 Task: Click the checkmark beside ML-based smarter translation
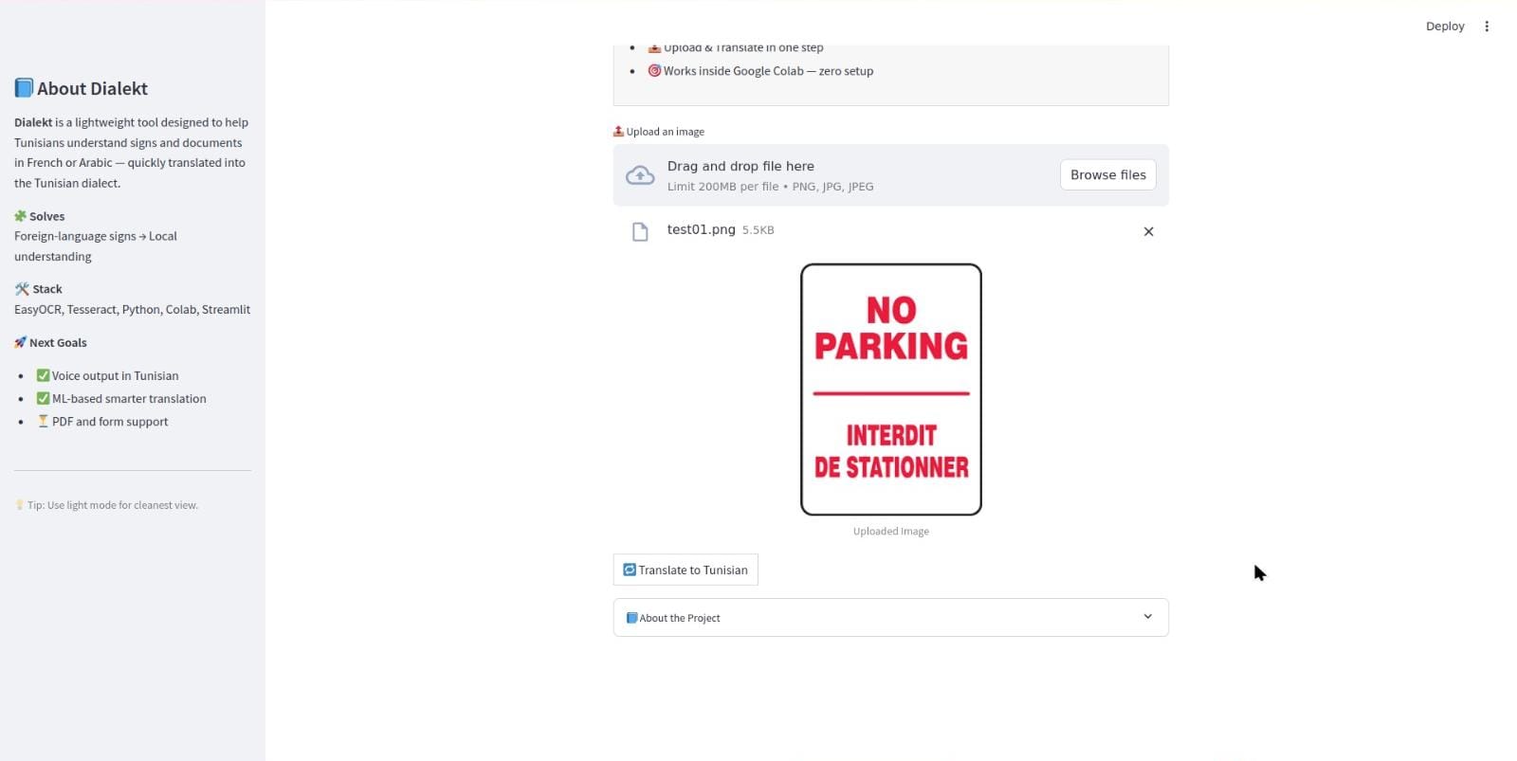tap(43, 398)
